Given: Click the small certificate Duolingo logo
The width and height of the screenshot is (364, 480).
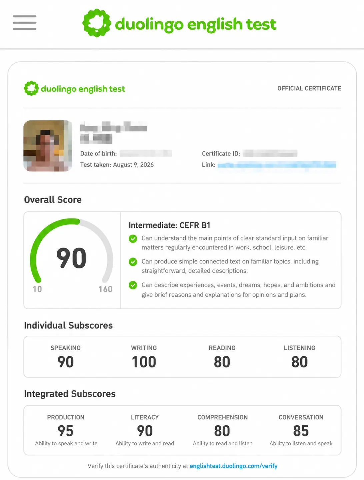Looking at the screenshot, I should [74, 89].
